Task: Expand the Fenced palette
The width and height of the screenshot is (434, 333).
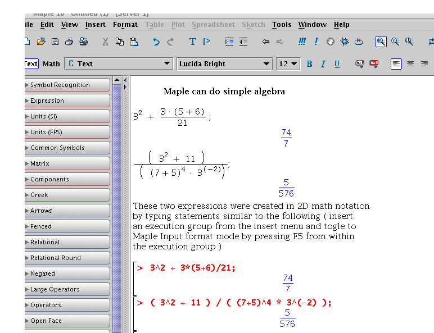Action: coord(67,226)
